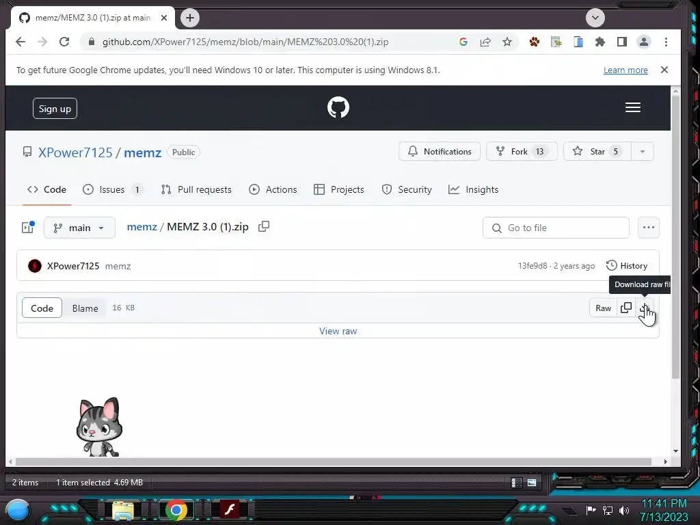Go back to the previous page
700x525 pixels.
point(21,42)
